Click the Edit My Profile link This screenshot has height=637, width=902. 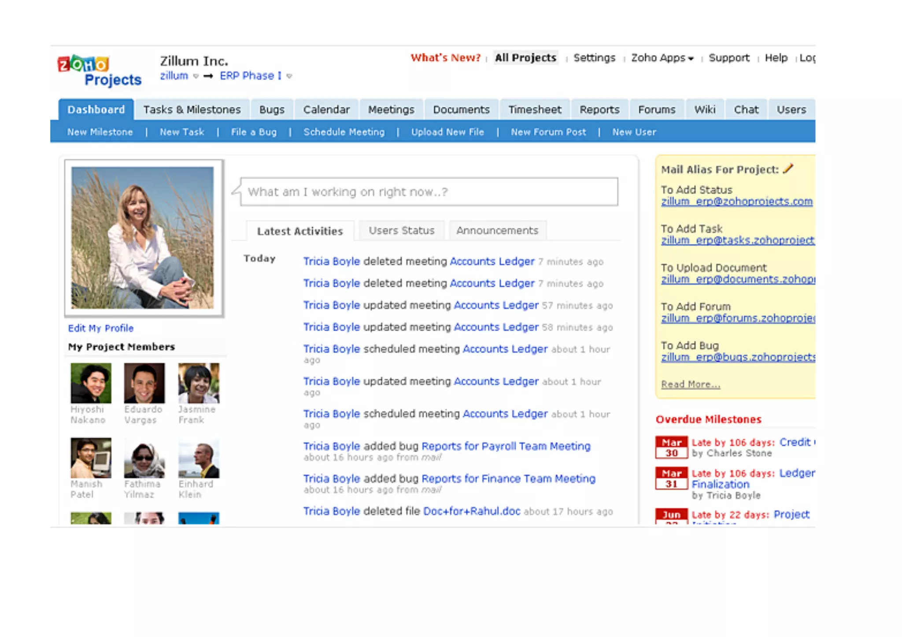[100, 328]
